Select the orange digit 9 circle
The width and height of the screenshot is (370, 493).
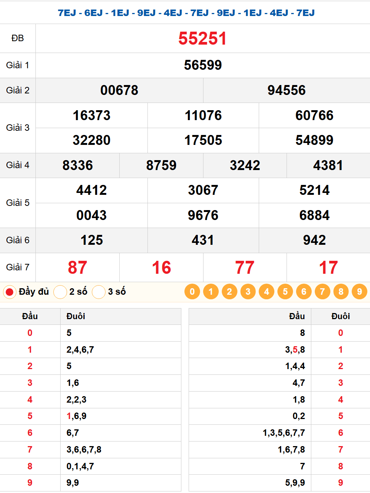(x=359, y=292)
